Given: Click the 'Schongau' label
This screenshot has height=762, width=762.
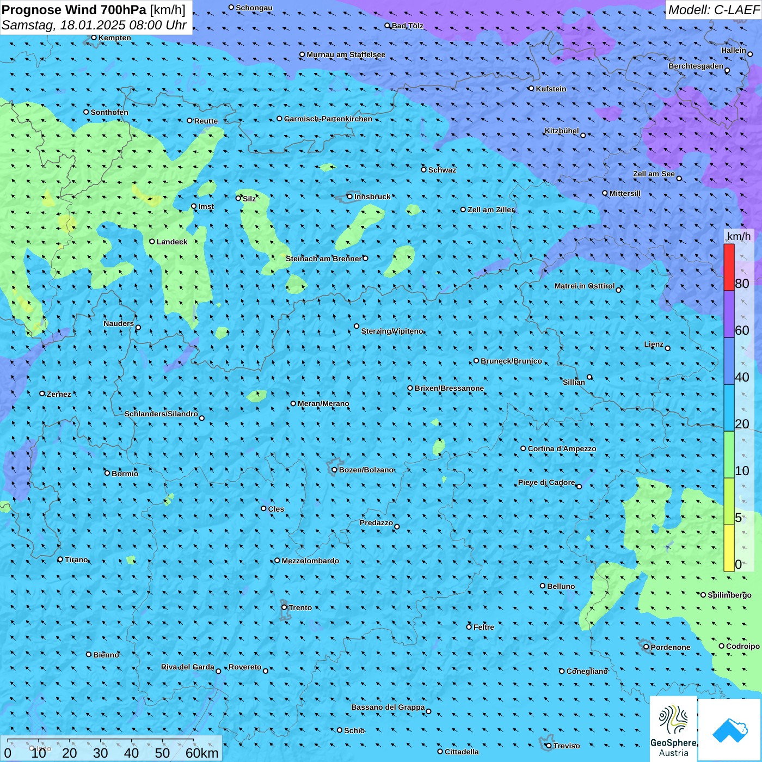Looking at the screenshot, I should click(x=254, y=8).
